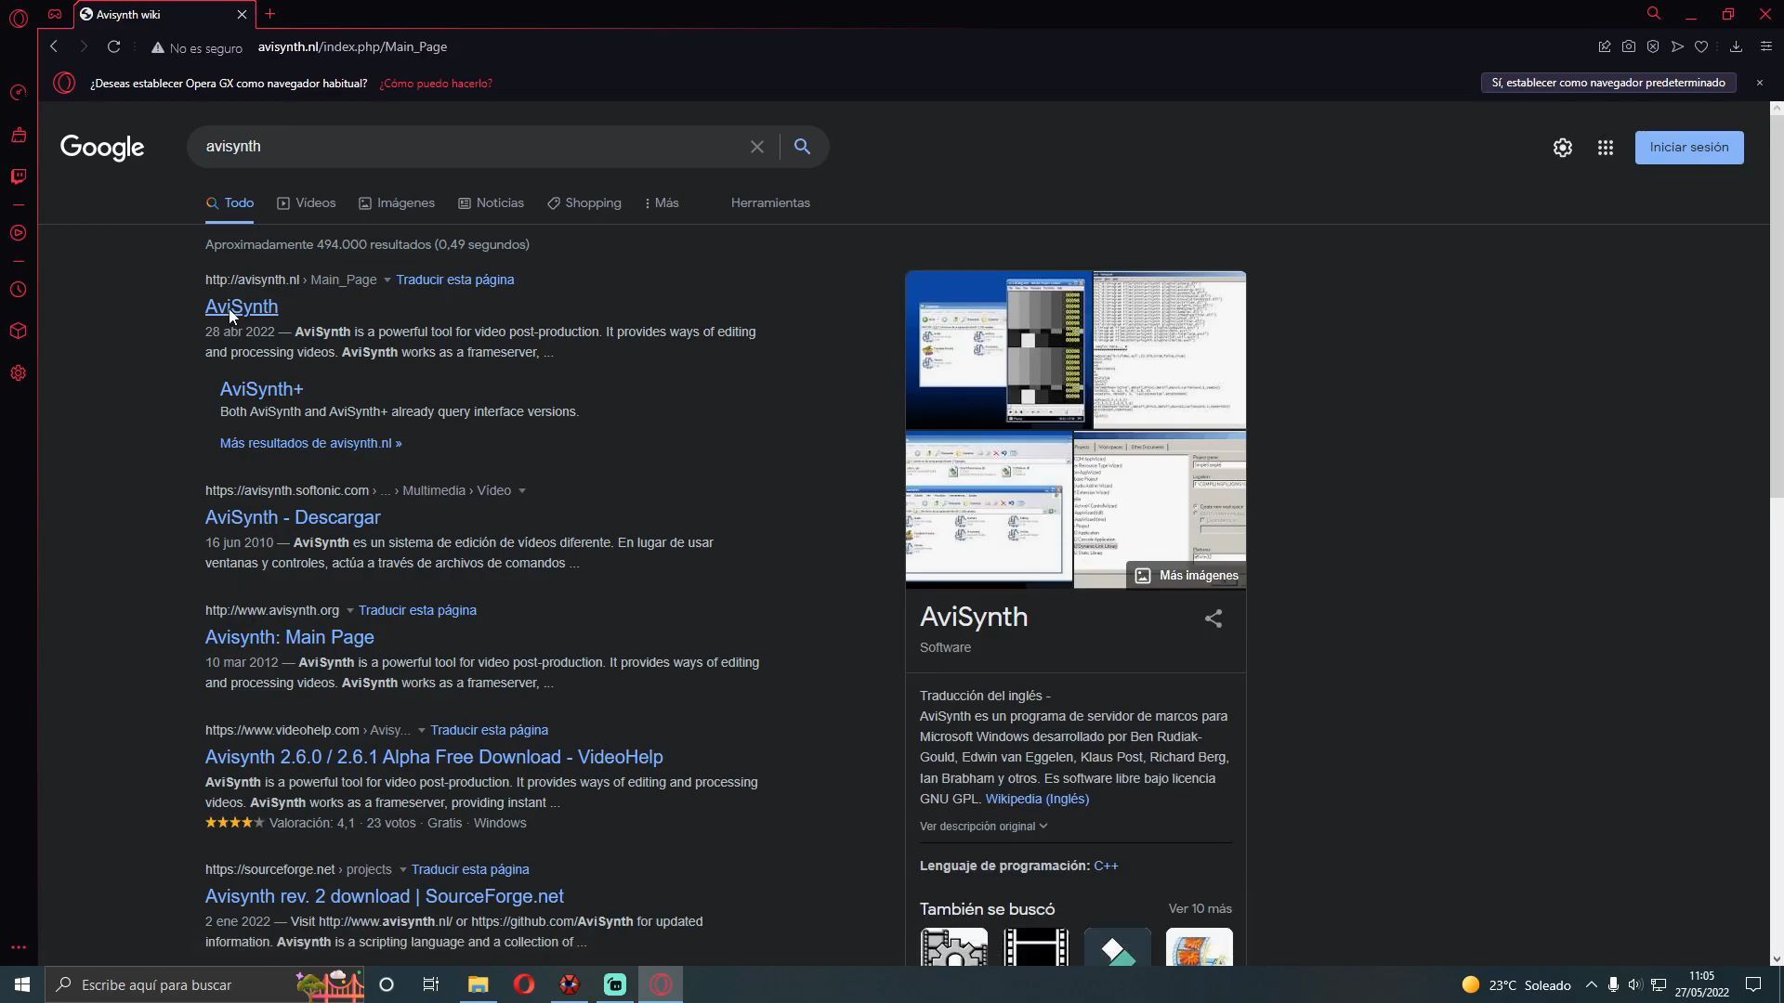Screen dimensions: 1784x1003
Task: Open Avisynth: Main Page result
Action: [290, 638]
